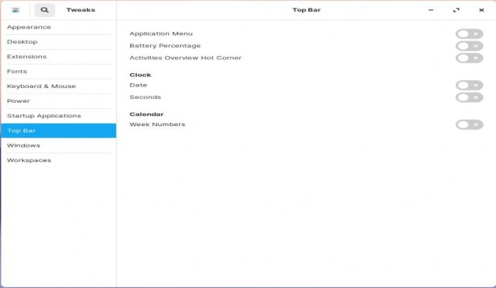This screenshot has width=496, height=288.
Task: Open the search button in header
Action: pos(44,10)
